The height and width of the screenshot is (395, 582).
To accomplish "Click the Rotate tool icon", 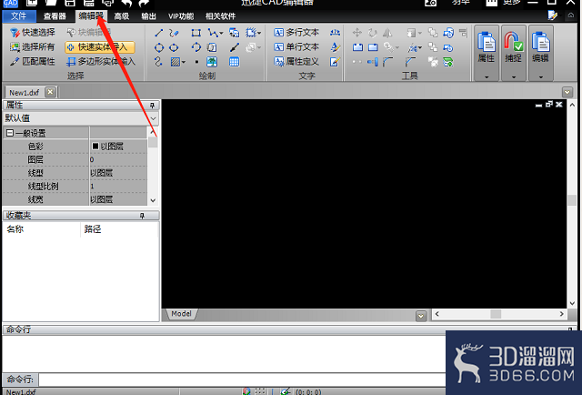I will coord(372,33).
